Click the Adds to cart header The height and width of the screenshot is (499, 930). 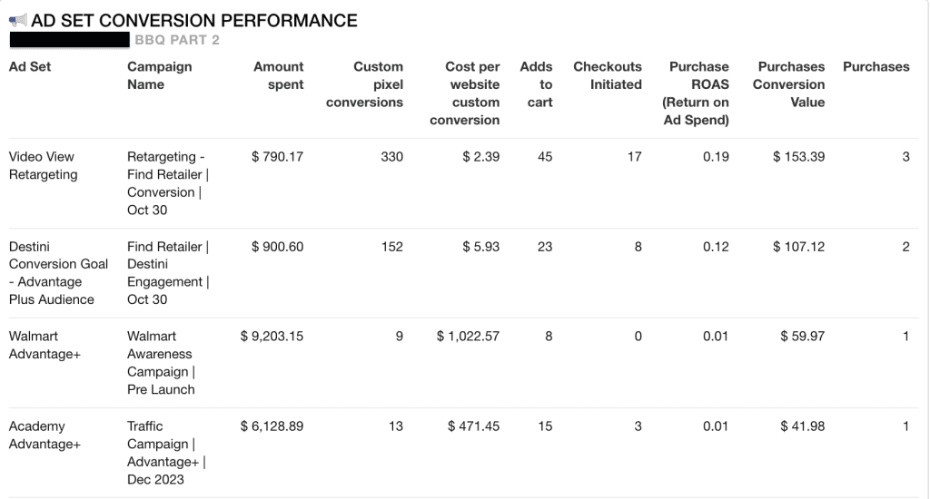coord(537,84)
